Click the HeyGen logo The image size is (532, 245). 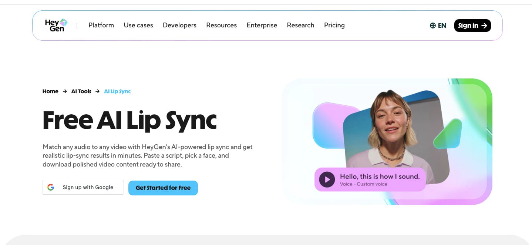[56, 25]
